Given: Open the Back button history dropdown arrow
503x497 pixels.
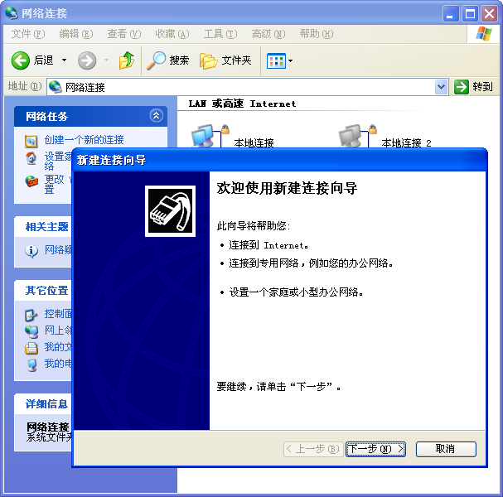Looking at the screenshot, I should [63, 60].
